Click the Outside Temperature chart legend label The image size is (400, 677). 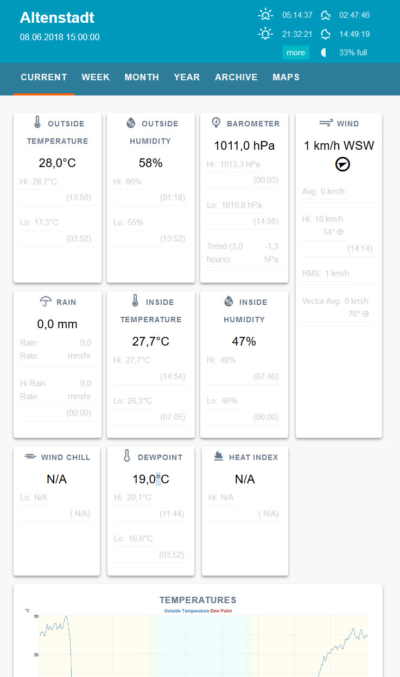coord(187,611)
